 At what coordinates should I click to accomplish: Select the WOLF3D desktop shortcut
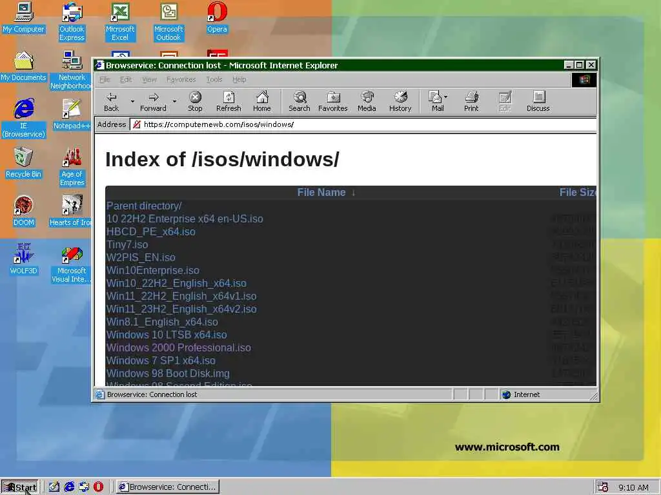(x=24, y=260)
